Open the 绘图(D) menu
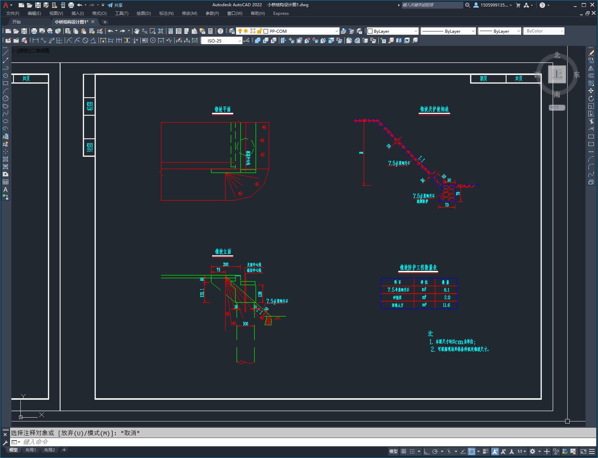Viewport: 598px width, 458px height. [x=144, y=13]
